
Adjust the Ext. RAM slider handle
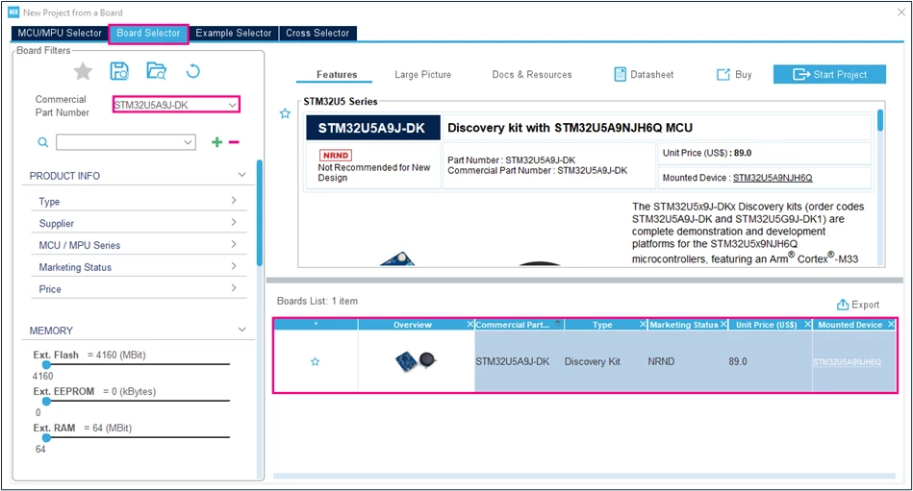46,437
